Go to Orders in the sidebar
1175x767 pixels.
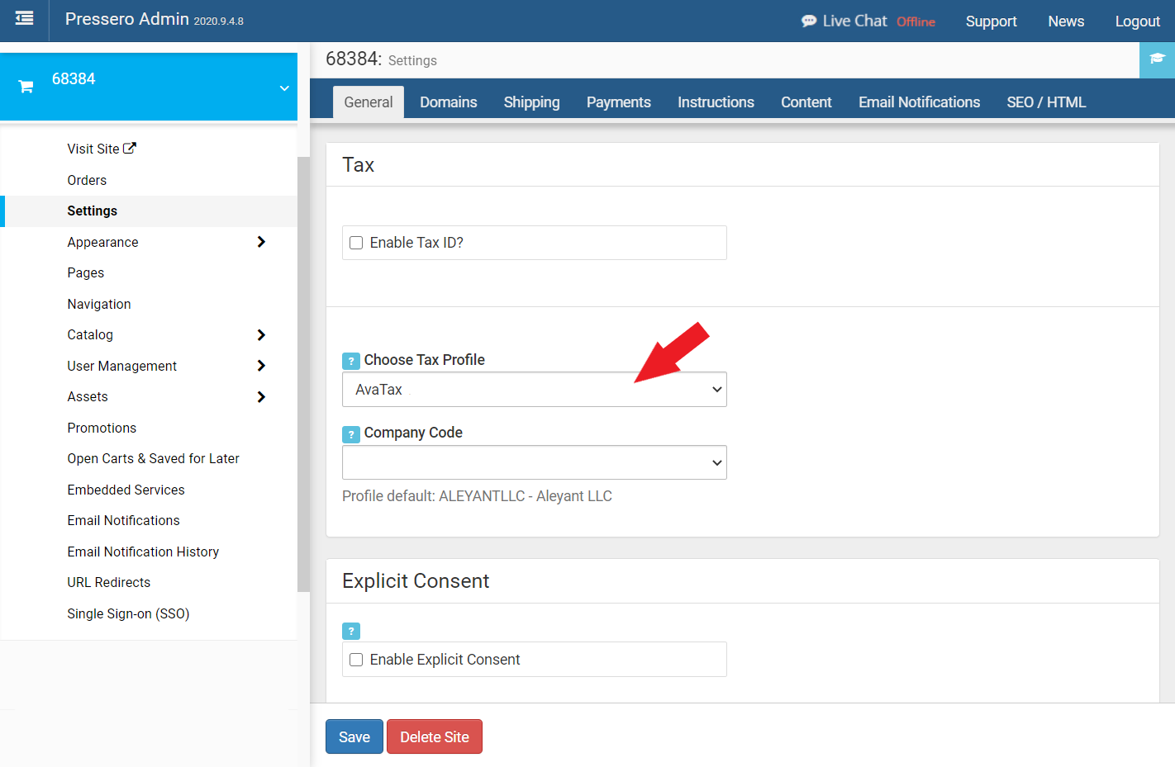tap(87, 180)
